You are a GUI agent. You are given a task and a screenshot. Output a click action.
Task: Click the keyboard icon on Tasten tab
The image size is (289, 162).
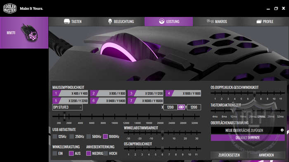[67, 21]
